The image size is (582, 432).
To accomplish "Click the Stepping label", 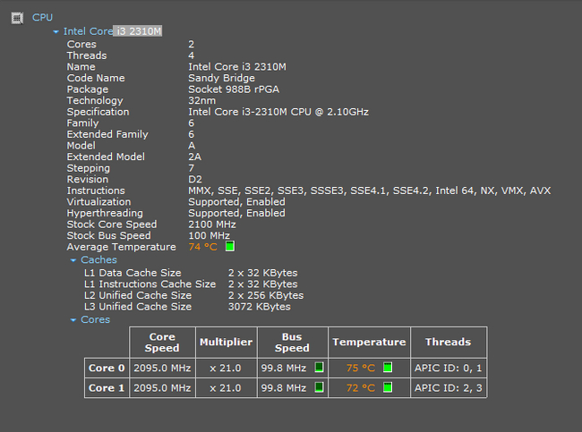I will click(89, 168).
